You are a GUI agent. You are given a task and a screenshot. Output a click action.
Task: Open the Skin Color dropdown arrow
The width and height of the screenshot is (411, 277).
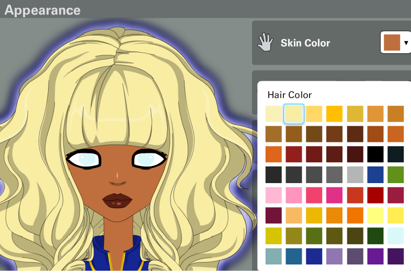tap(406, 43)
